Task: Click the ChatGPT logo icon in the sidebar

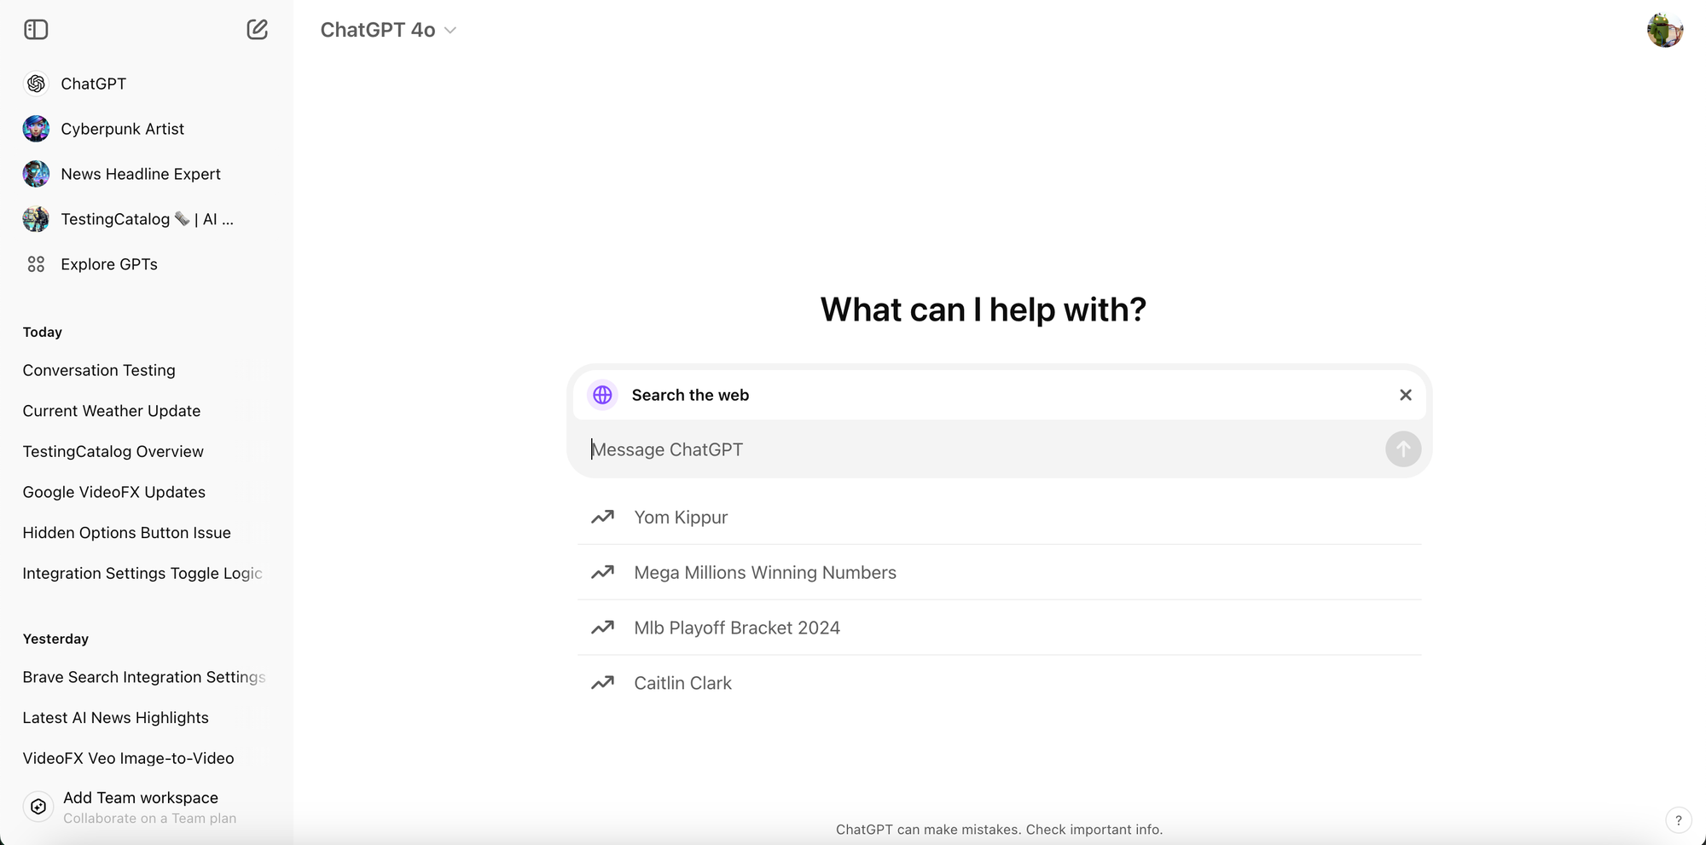Action: tap(36, 84)
